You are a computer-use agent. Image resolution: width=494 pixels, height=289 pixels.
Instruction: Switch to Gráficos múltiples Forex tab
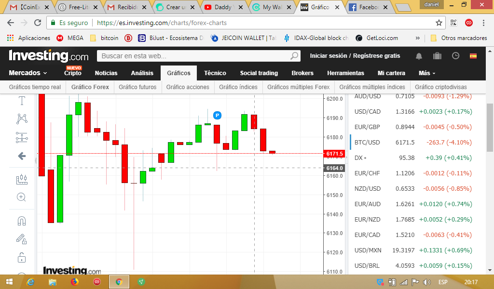point(298,87)
